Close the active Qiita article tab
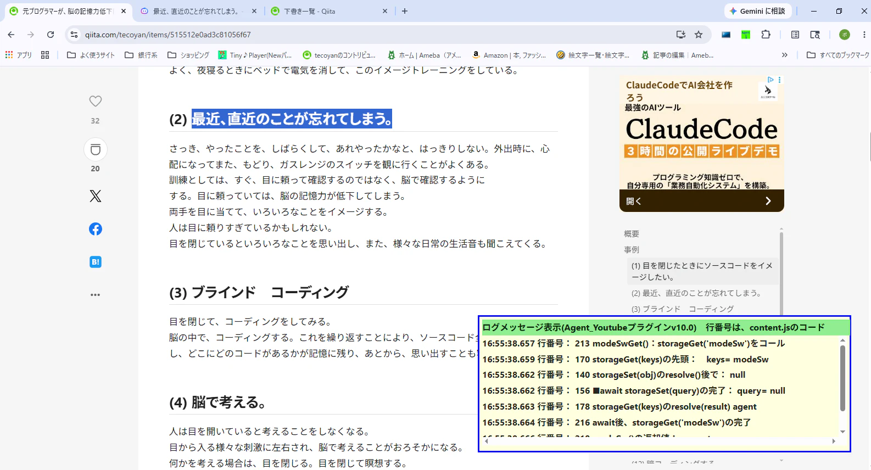The width and height of the screenshot is (871, 470). pos(124,11)
